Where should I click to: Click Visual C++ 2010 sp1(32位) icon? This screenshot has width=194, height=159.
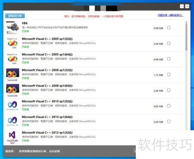click(12, 105)
